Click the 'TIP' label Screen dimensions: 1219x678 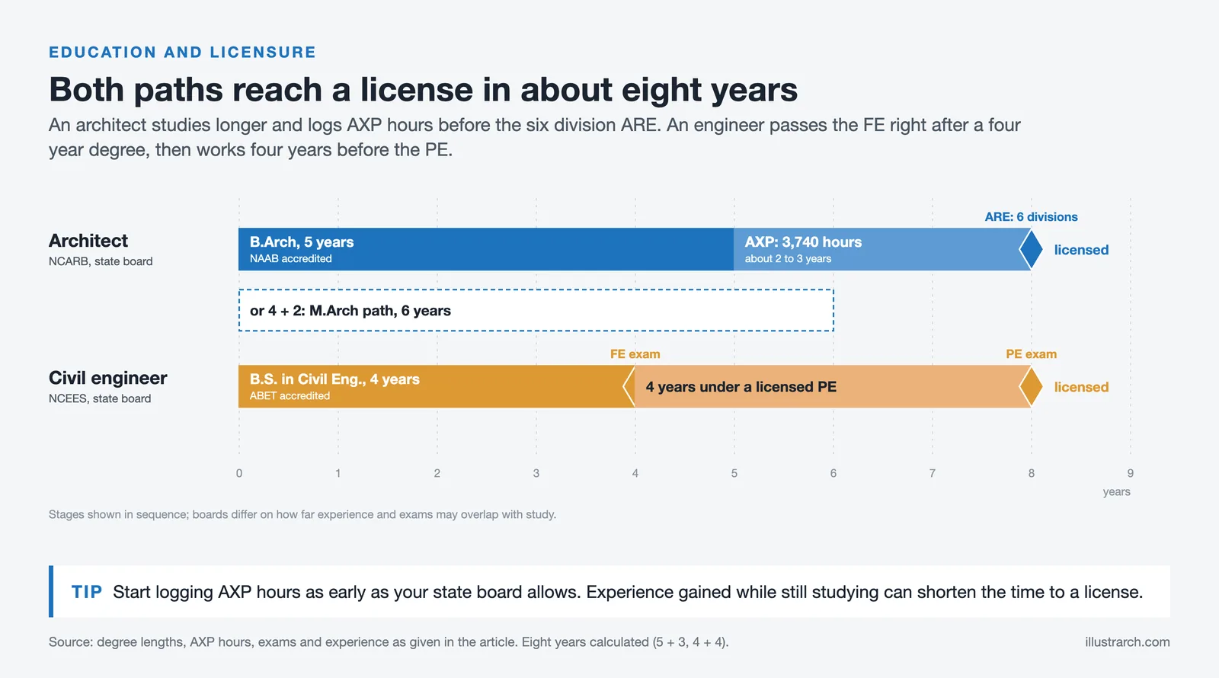[x=87, y=592]
